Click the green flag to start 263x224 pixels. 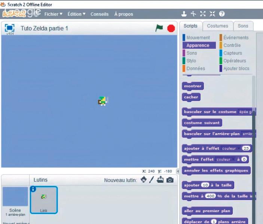tap(159, 28)
